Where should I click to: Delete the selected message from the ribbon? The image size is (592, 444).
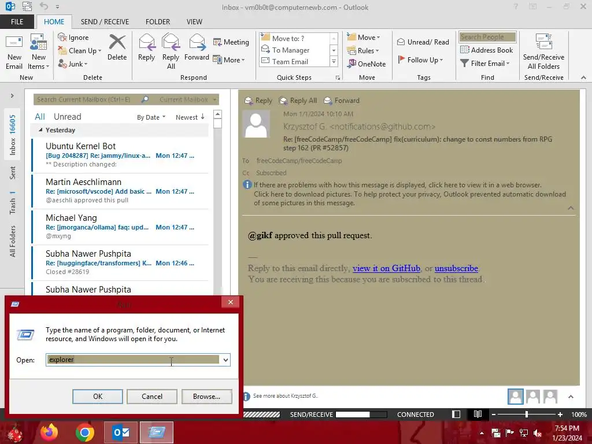click(117, 47)
